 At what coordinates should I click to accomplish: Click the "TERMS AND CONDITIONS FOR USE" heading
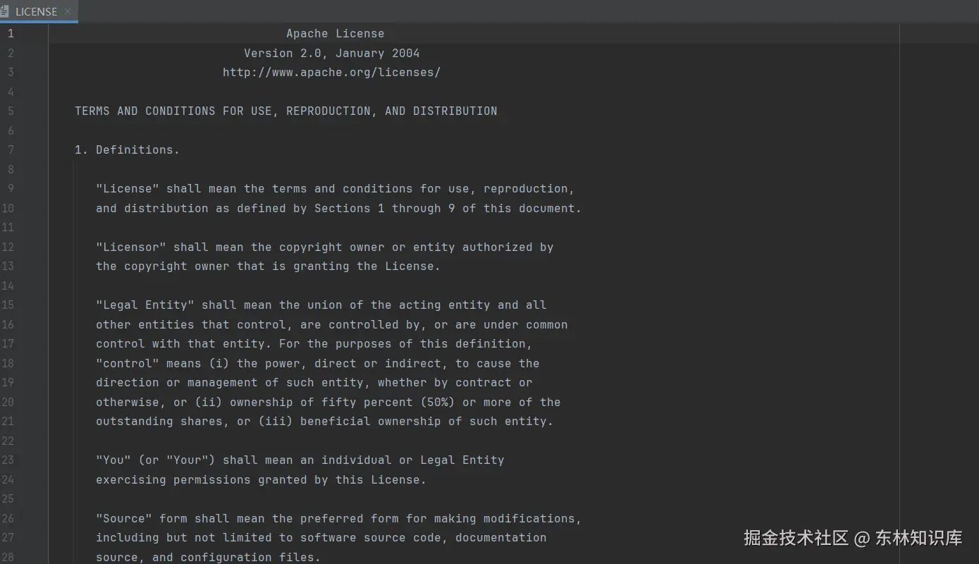coord(286,111)
